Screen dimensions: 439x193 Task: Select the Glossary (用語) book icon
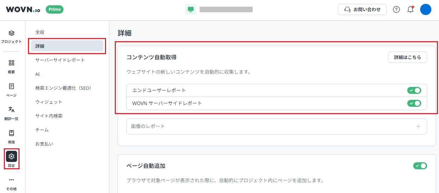point(11,133)
